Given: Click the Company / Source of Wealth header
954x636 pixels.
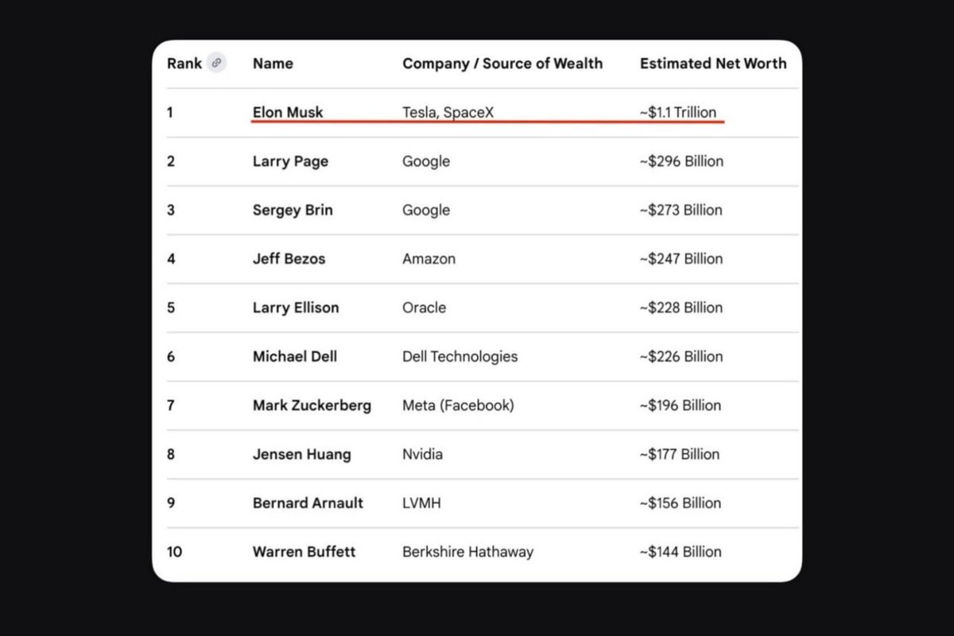Looking at the screenshot, I should 502,64.
